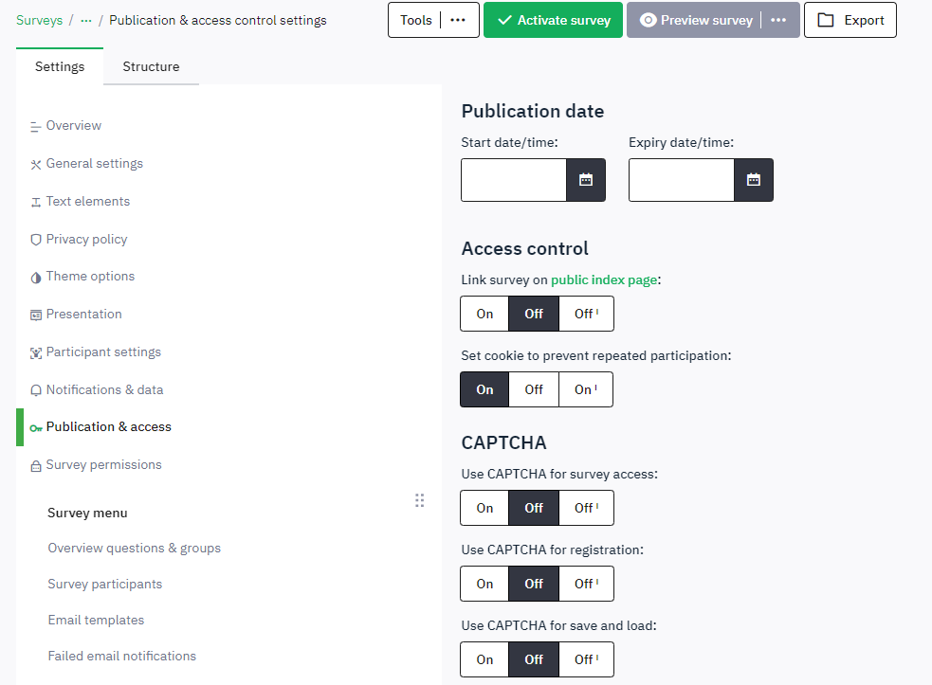
Task: Open Survey participants from the survey menu
Action: (x=104, y=584)
